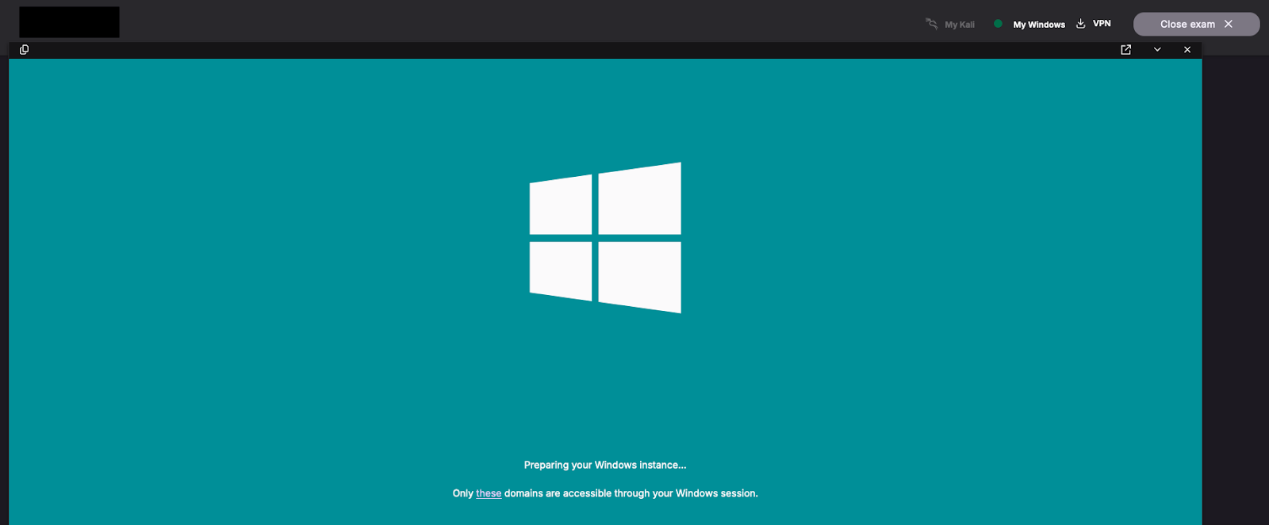Click the Close exam button
This screenshot has height=525, width=1269.
[x=1196, y=24]
